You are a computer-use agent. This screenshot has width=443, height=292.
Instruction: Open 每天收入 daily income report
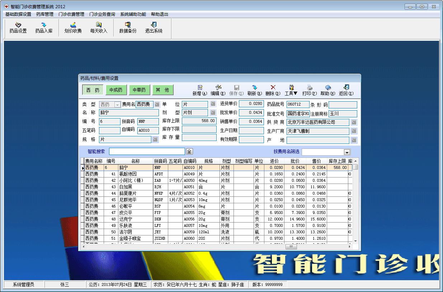(99, 28)
